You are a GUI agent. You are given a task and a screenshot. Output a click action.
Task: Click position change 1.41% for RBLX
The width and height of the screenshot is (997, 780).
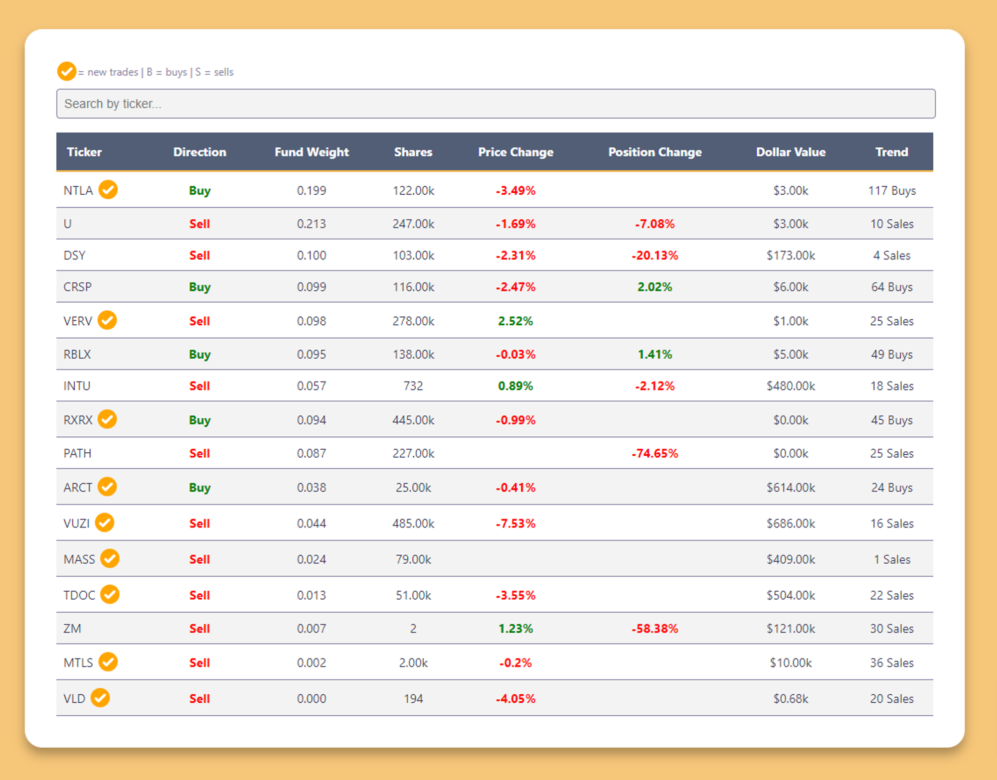[x=655, y=354]
